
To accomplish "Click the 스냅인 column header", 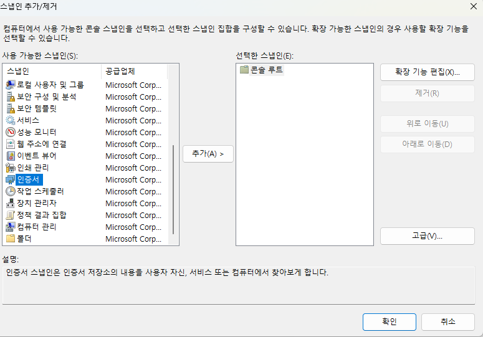I will point(52,72).
